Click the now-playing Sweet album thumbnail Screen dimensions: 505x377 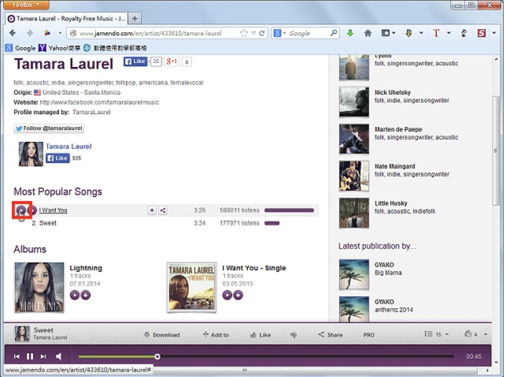coord(22,334)
